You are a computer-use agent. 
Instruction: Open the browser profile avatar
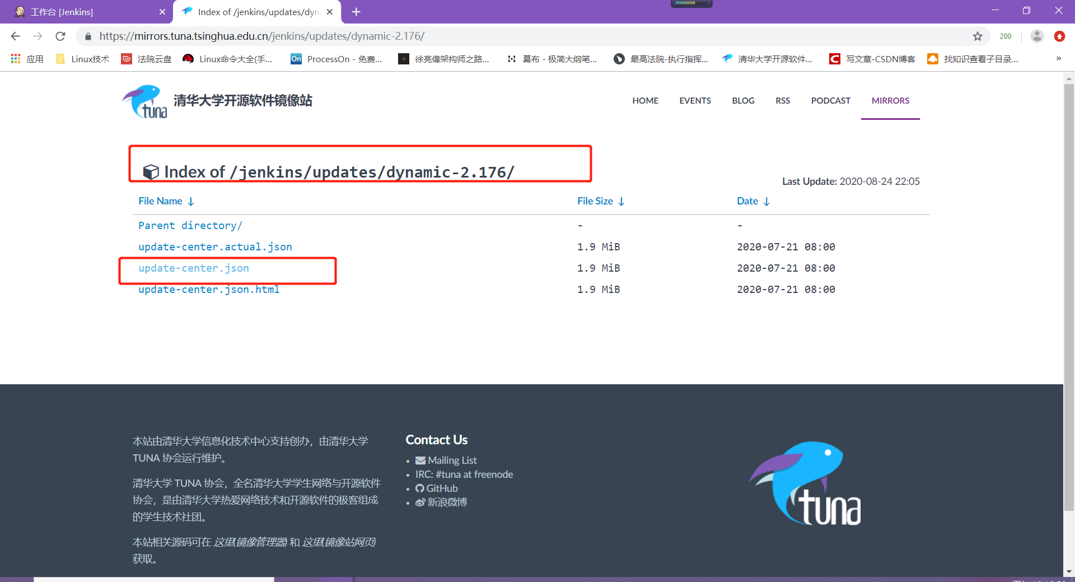pos(1037,36)
